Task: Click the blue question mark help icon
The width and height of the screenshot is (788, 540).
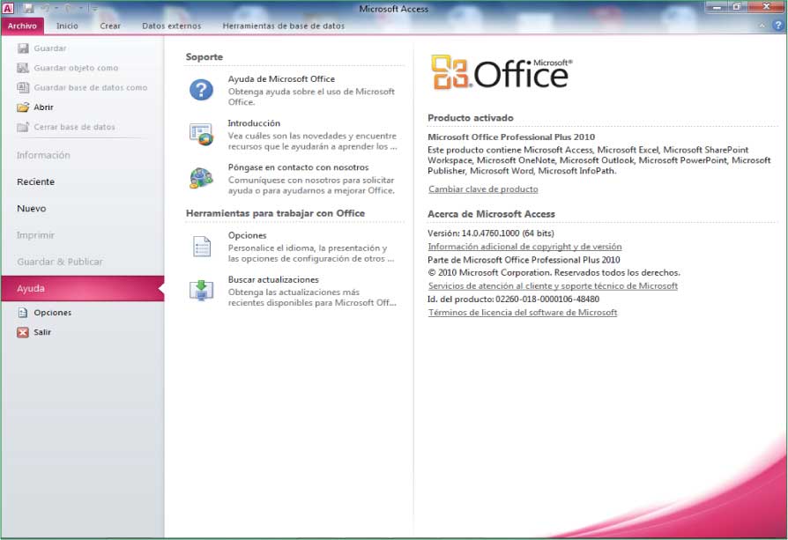Action: pos(201,90)
